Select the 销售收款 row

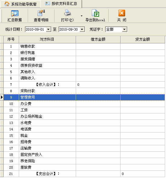point(84,46)
